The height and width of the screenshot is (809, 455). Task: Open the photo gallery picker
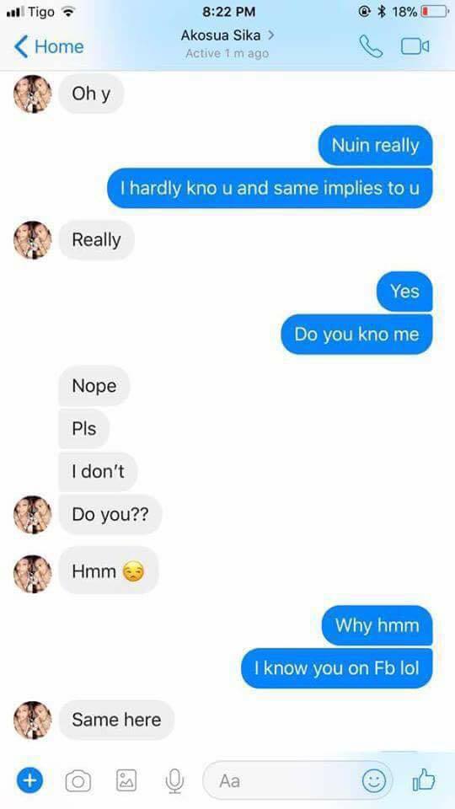click(x=126, y=780)
